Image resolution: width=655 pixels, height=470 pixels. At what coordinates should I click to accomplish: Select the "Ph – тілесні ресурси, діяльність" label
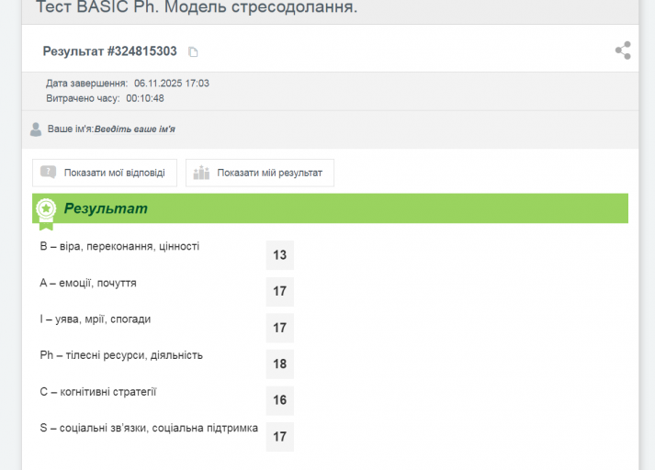(x=121, y=355)
